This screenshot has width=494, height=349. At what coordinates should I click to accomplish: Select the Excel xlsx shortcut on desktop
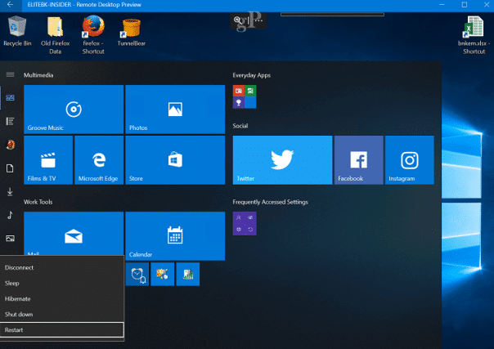(x=474, y=35)
